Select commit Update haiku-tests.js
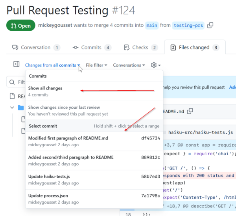This screenshot has height=216, width=236. pyautogui.click(x=94, y=180)
